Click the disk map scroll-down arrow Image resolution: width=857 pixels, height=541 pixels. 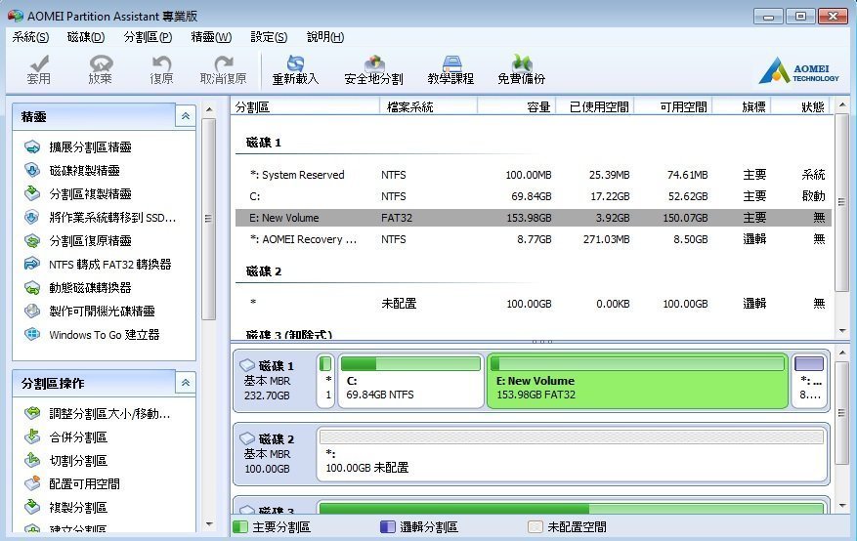(x=842, y=506)
